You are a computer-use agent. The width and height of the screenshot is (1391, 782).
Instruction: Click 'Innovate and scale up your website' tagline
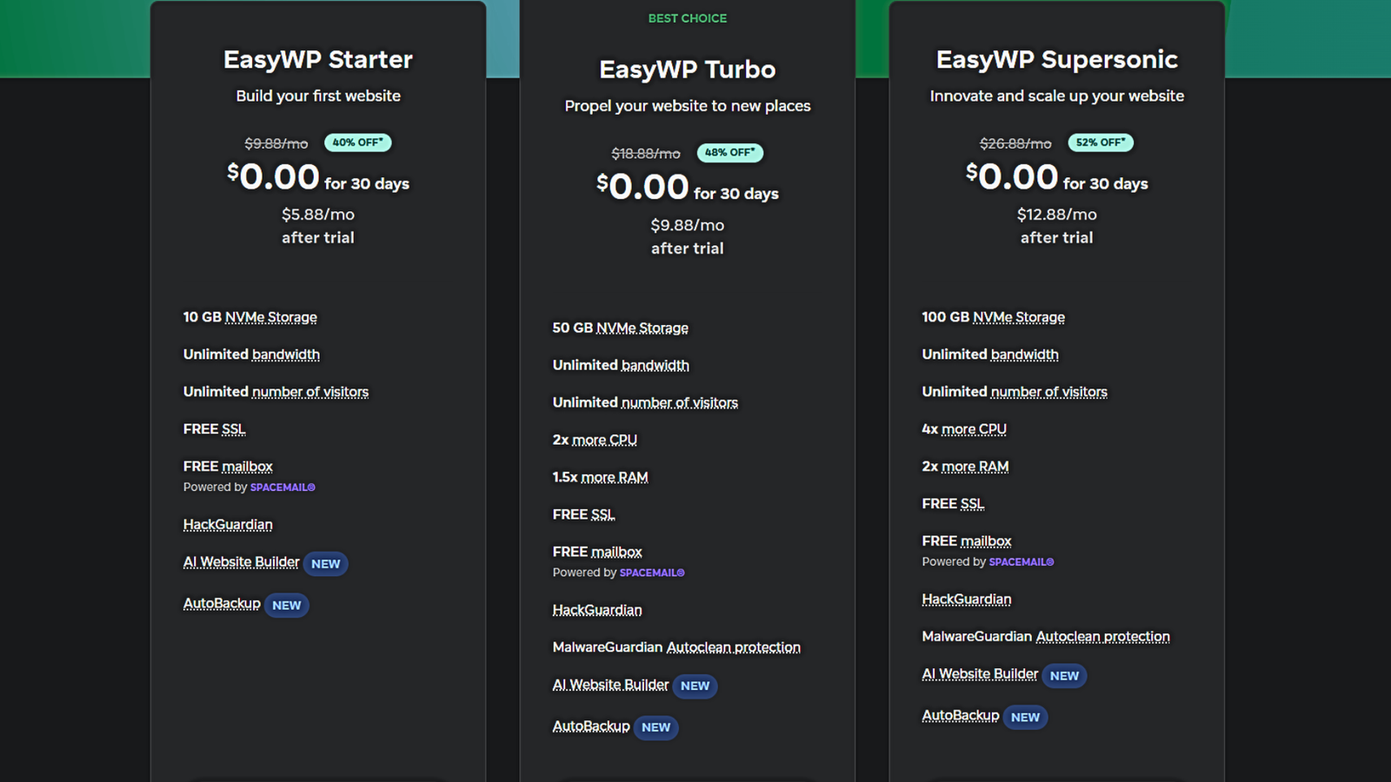point(1057,96)
